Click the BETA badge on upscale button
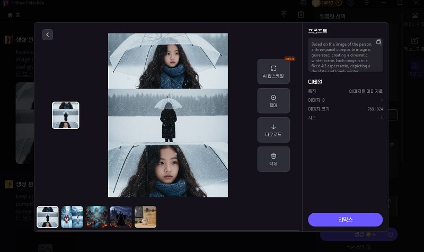Viewport: 424px width, 252px height. [289, 59]
